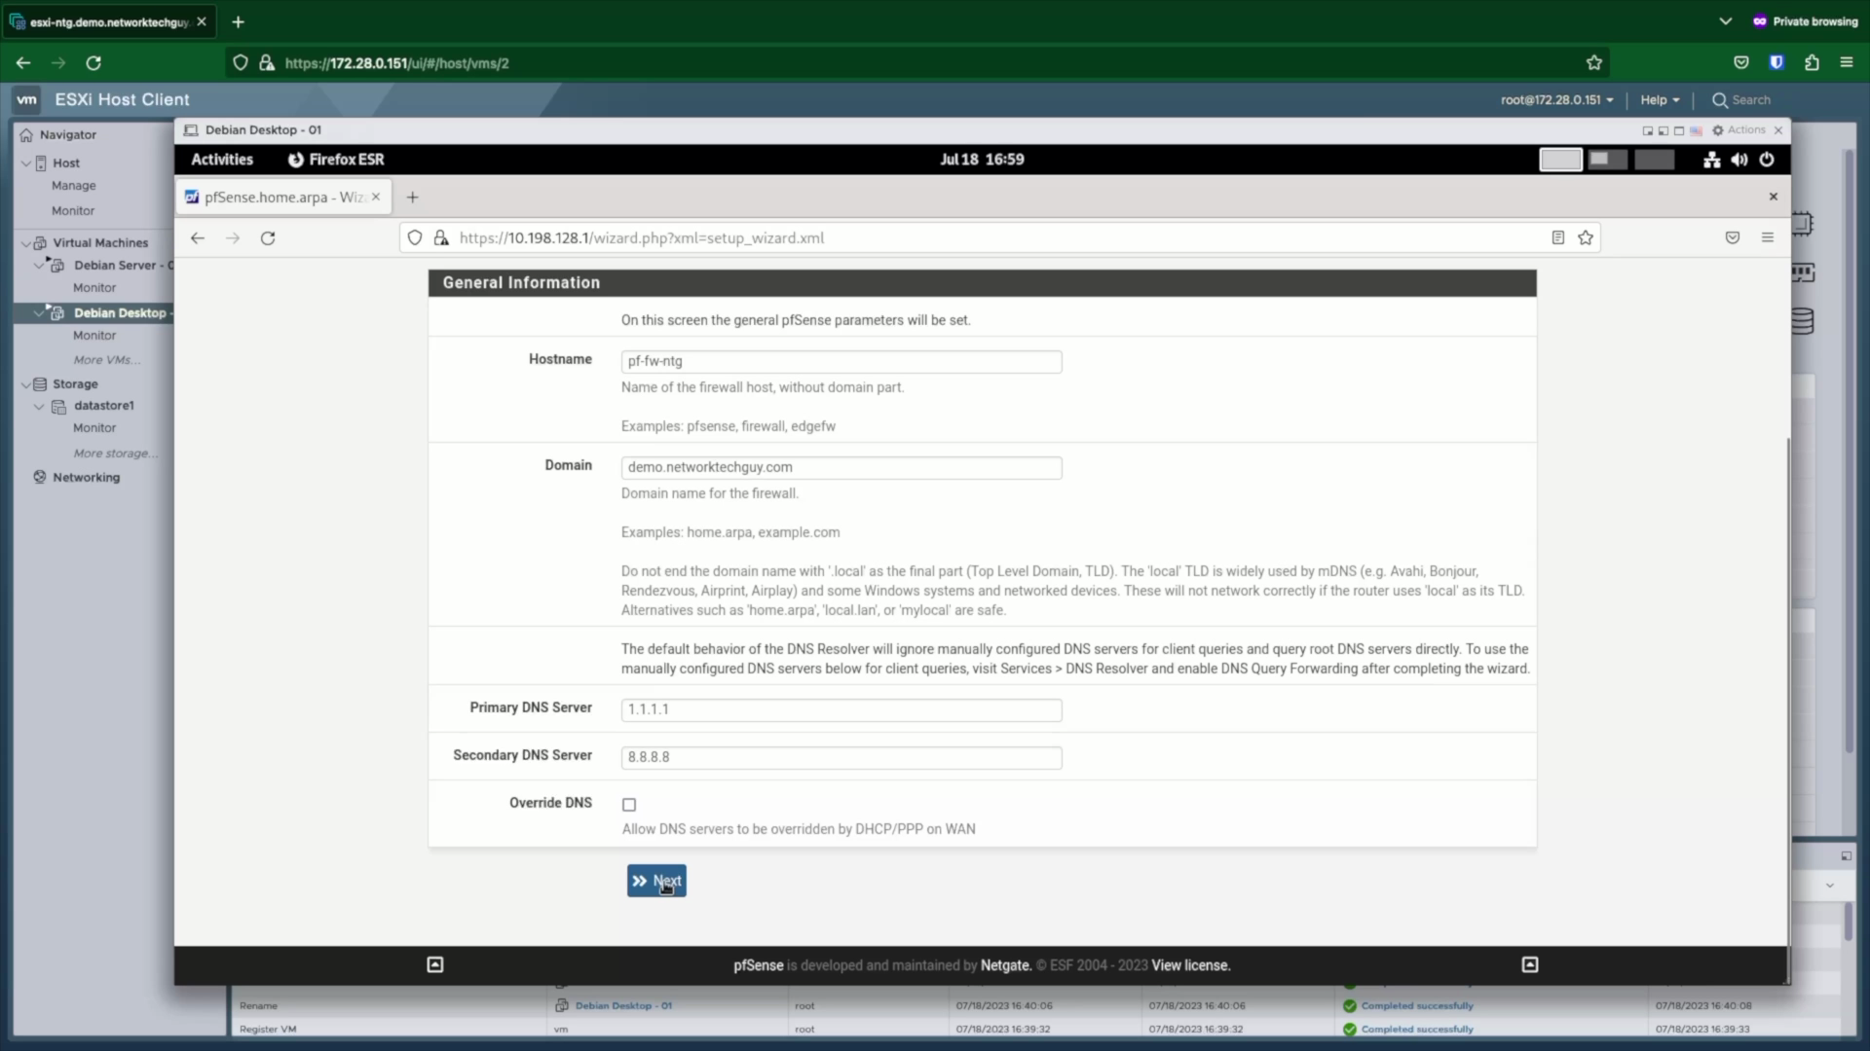This screenshot has width=1870, height=1051.
Task: Click the GNOME network status icon
Action: 1711,160
